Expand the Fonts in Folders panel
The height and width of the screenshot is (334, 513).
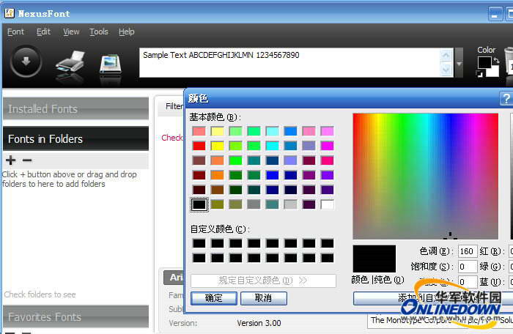75,138
